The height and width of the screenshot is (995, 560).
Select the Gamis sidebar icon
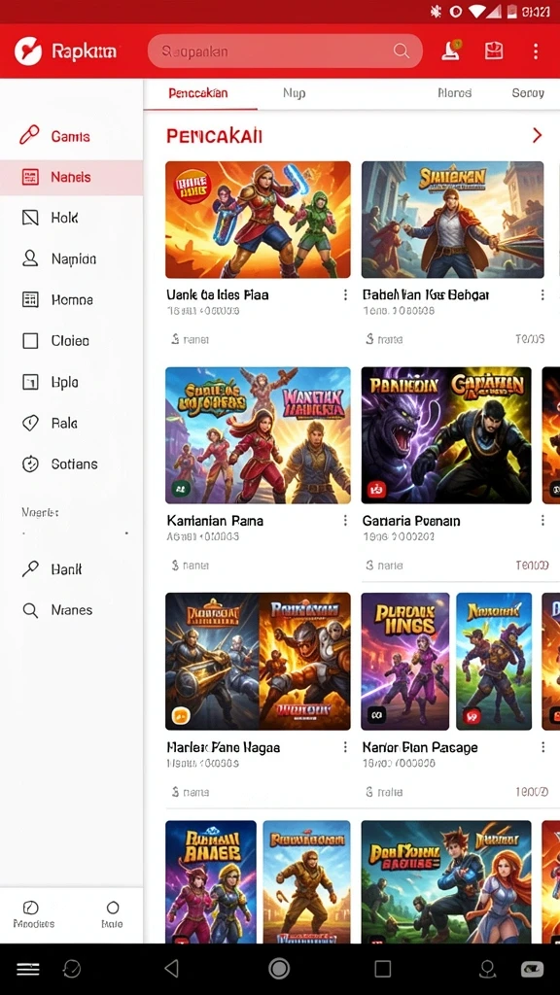pos(29,135)
